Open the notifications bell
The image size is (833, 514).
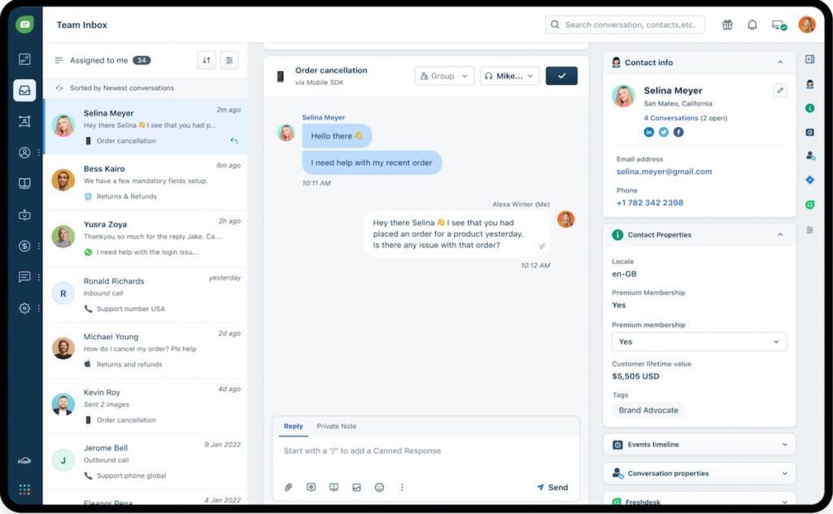[x=752, y=24]
